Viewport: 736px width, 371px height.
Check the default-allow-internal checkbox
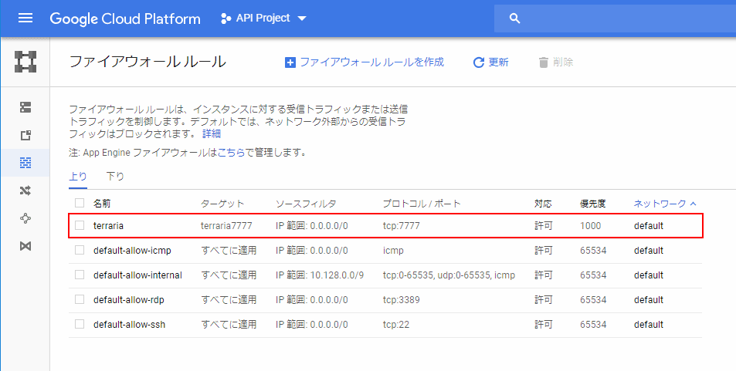click(x=80, y=275)
